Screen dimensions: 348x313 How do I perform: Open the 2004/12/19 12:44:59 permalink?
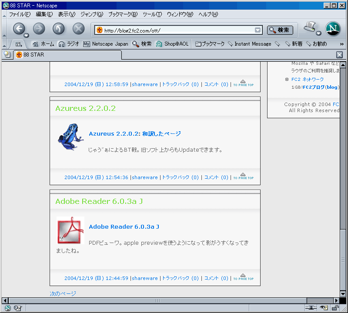96,278
